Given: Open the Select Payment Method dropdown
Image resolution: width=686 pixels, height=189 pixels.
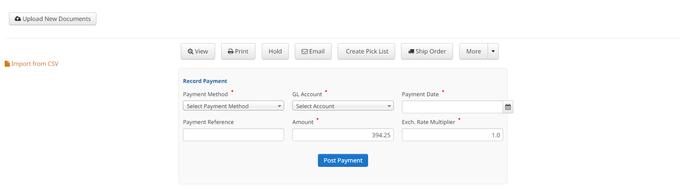Looking at the screenshot, I should coord(234,106).
